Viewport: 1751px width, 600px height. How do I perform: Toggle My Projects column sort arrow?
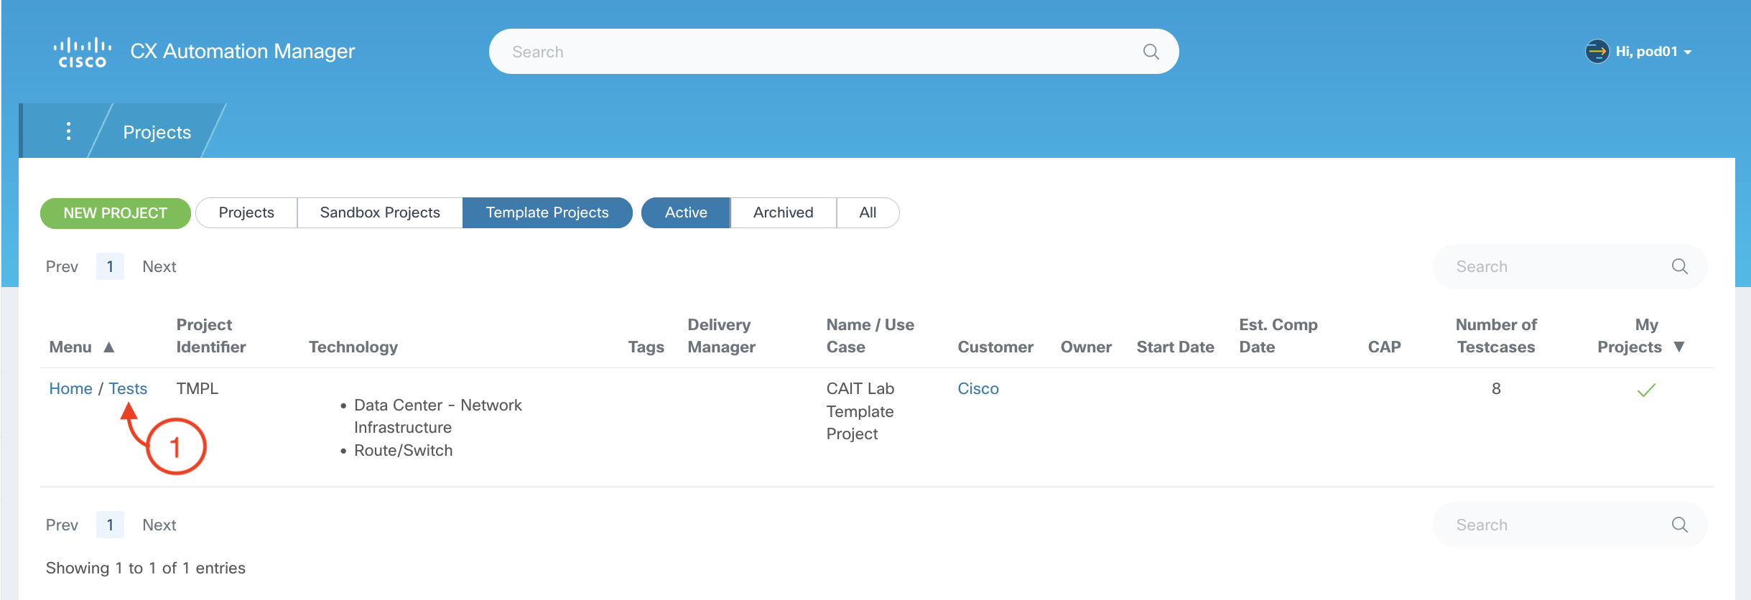tap(1679, 347)
